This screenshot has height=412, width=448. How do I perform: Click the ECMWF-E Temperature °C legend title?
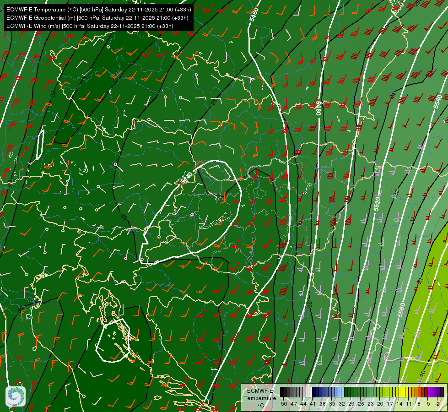pos(260,398)
